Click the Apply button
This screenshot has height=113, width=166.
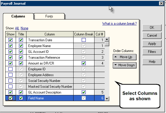coord(152,44)
